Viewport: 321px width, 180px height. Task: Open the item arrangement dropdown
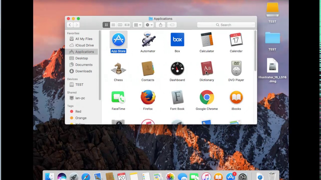[137, 25]
